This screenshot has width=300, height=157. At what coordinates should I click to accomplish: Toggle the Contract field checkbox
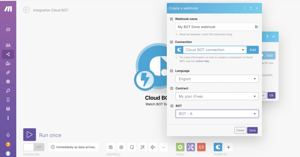coord(172,88)
